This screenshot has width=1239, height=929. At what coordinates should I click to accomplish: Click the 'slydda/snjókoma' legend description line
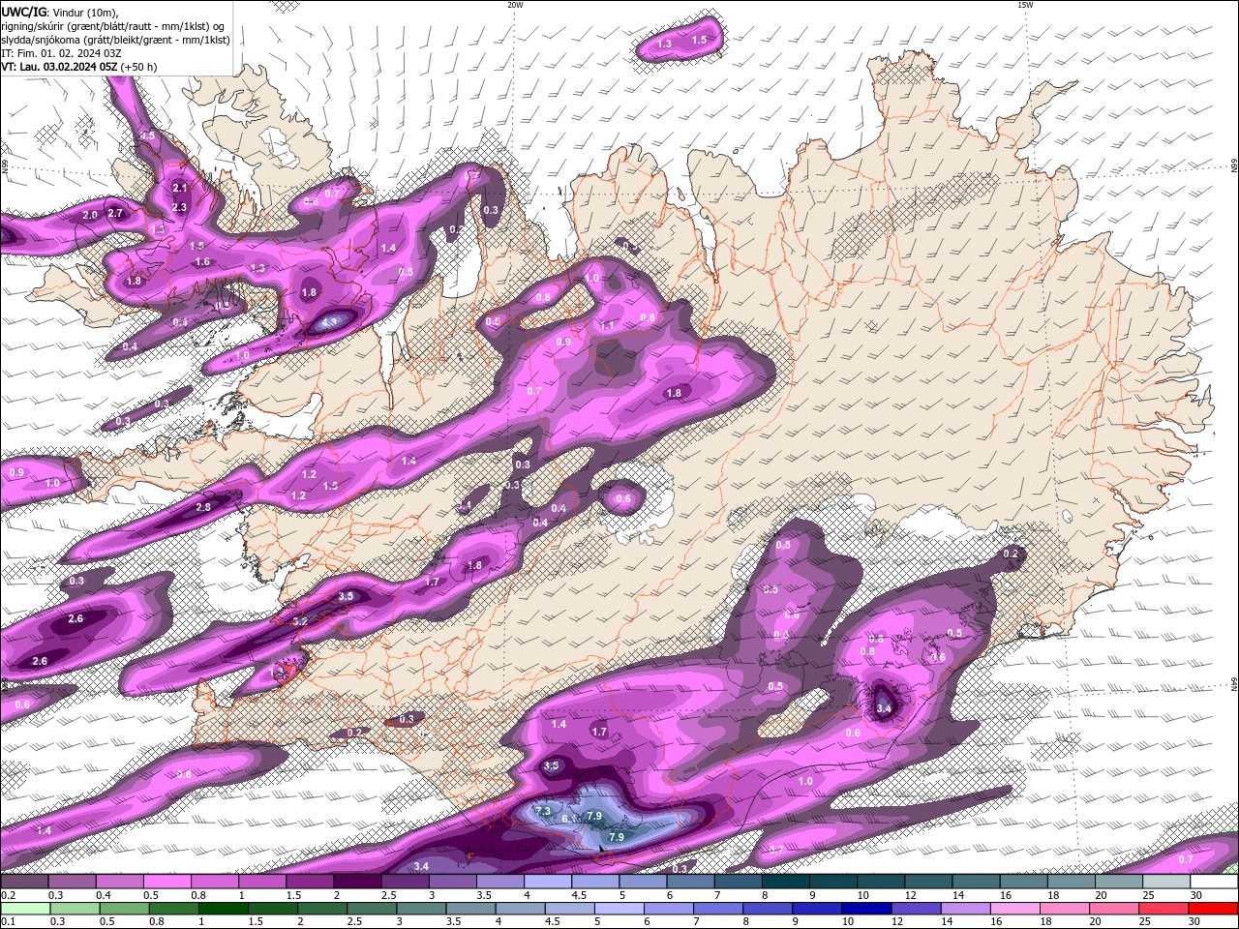pos(115,40)
